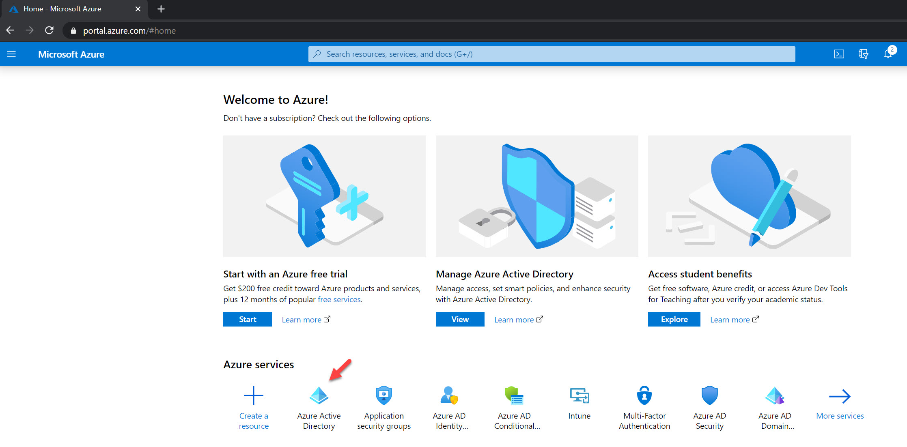Select the Azure Active Directory service icon

319,395
